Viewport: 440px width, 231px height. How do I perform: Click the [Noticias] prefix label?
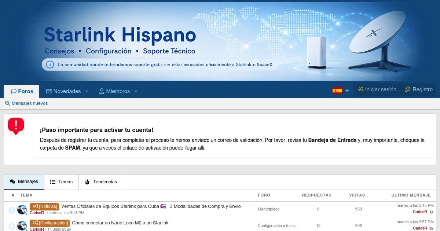[x=44, y=206]
